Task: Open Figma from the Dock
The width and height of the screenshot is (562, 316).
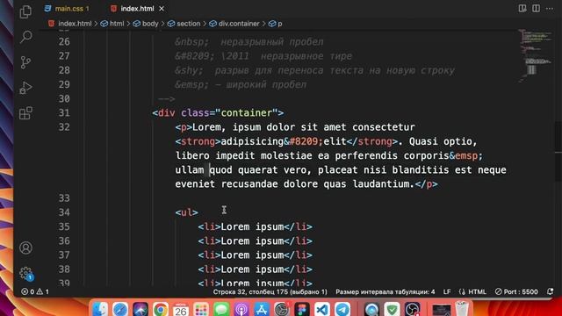Action: [x=302, y=309]
